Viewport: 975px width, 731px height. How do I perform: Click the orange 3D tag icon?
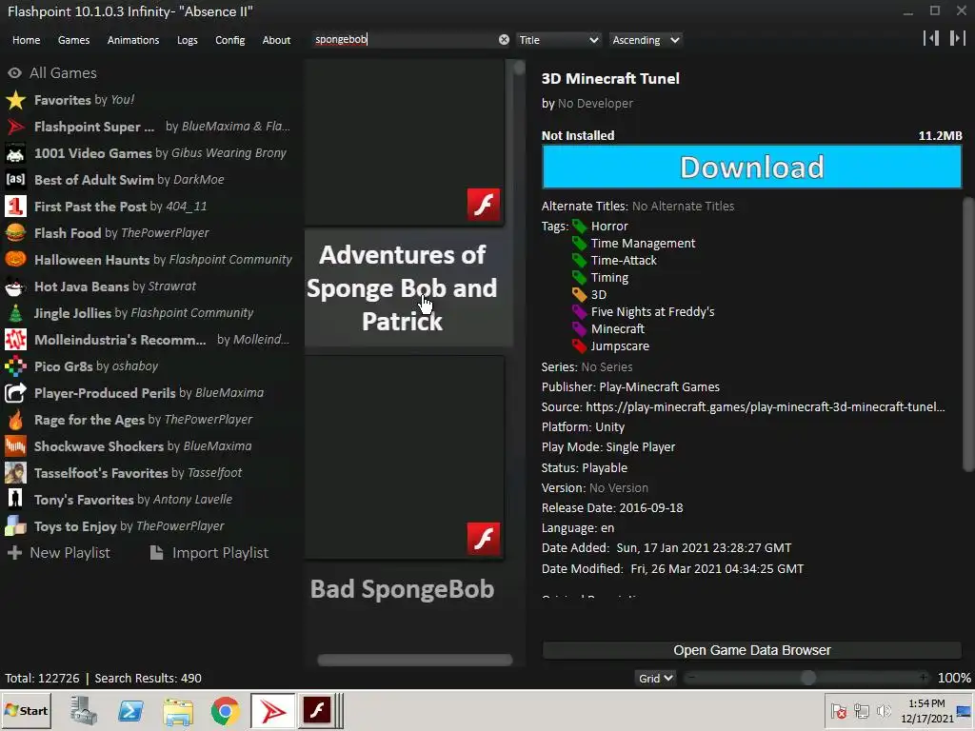click(579, 295)
